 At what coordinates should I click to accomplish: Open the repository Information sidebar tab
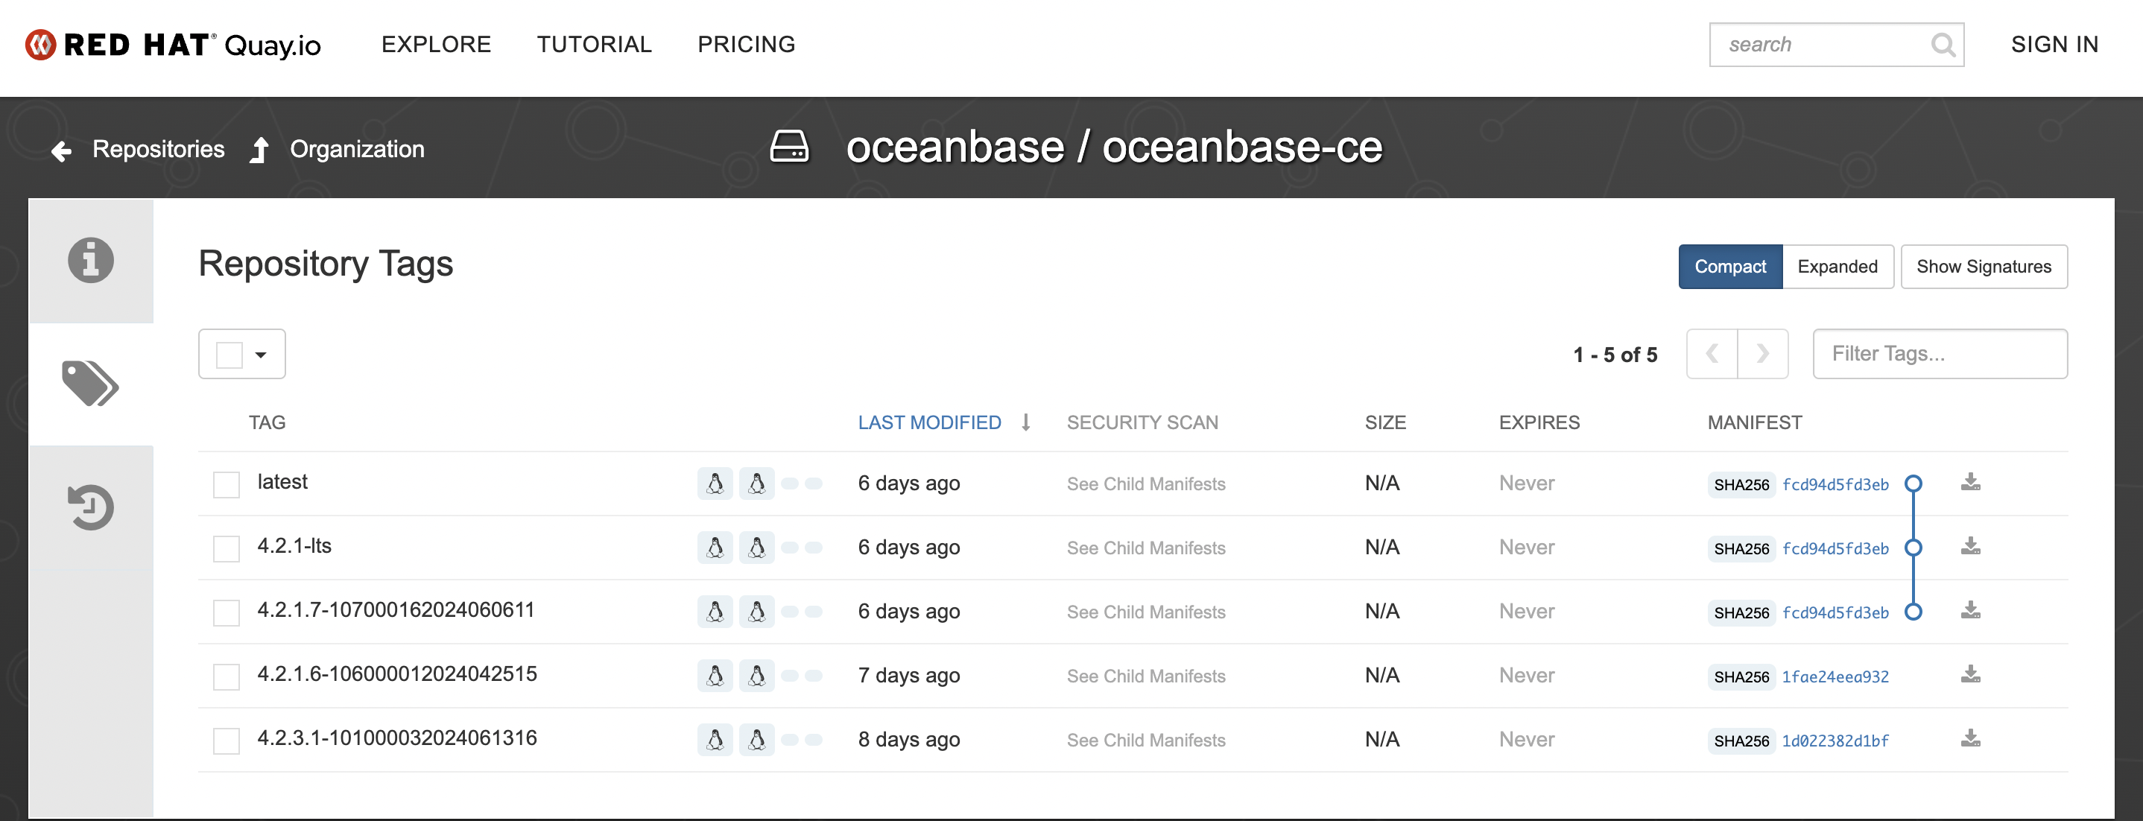pyautogui.click(x=91, y=260)
